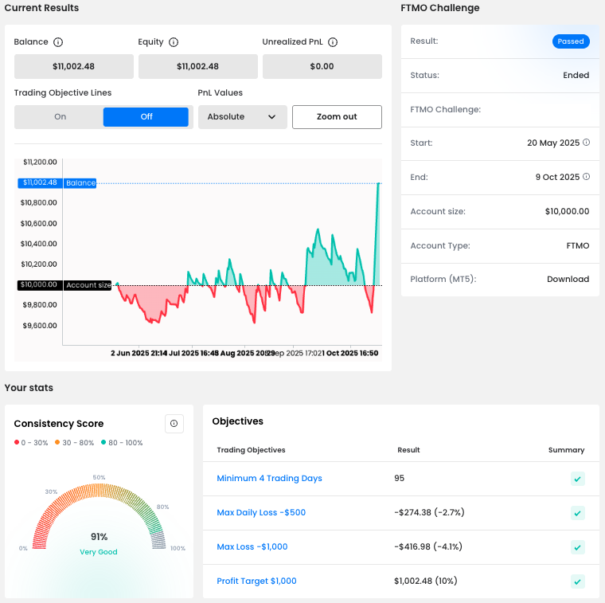Open the Max Daily Loss -$500 objective link

[261, 513]
